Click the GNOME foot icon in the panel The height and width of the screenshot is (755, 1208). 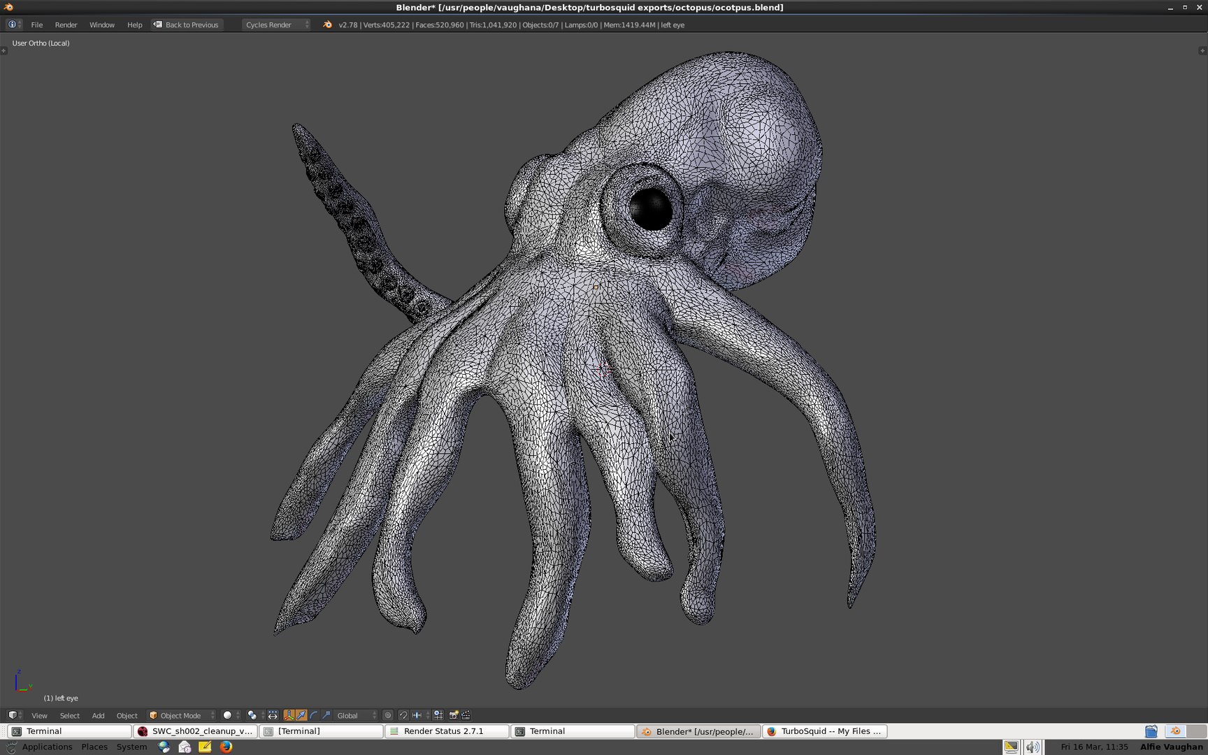11,747
